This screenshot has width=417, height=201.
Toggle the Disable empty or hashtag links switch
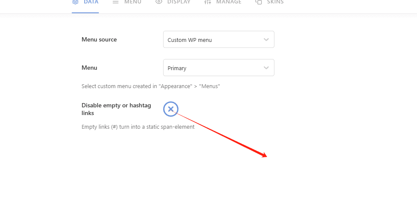tap(170, 109)
